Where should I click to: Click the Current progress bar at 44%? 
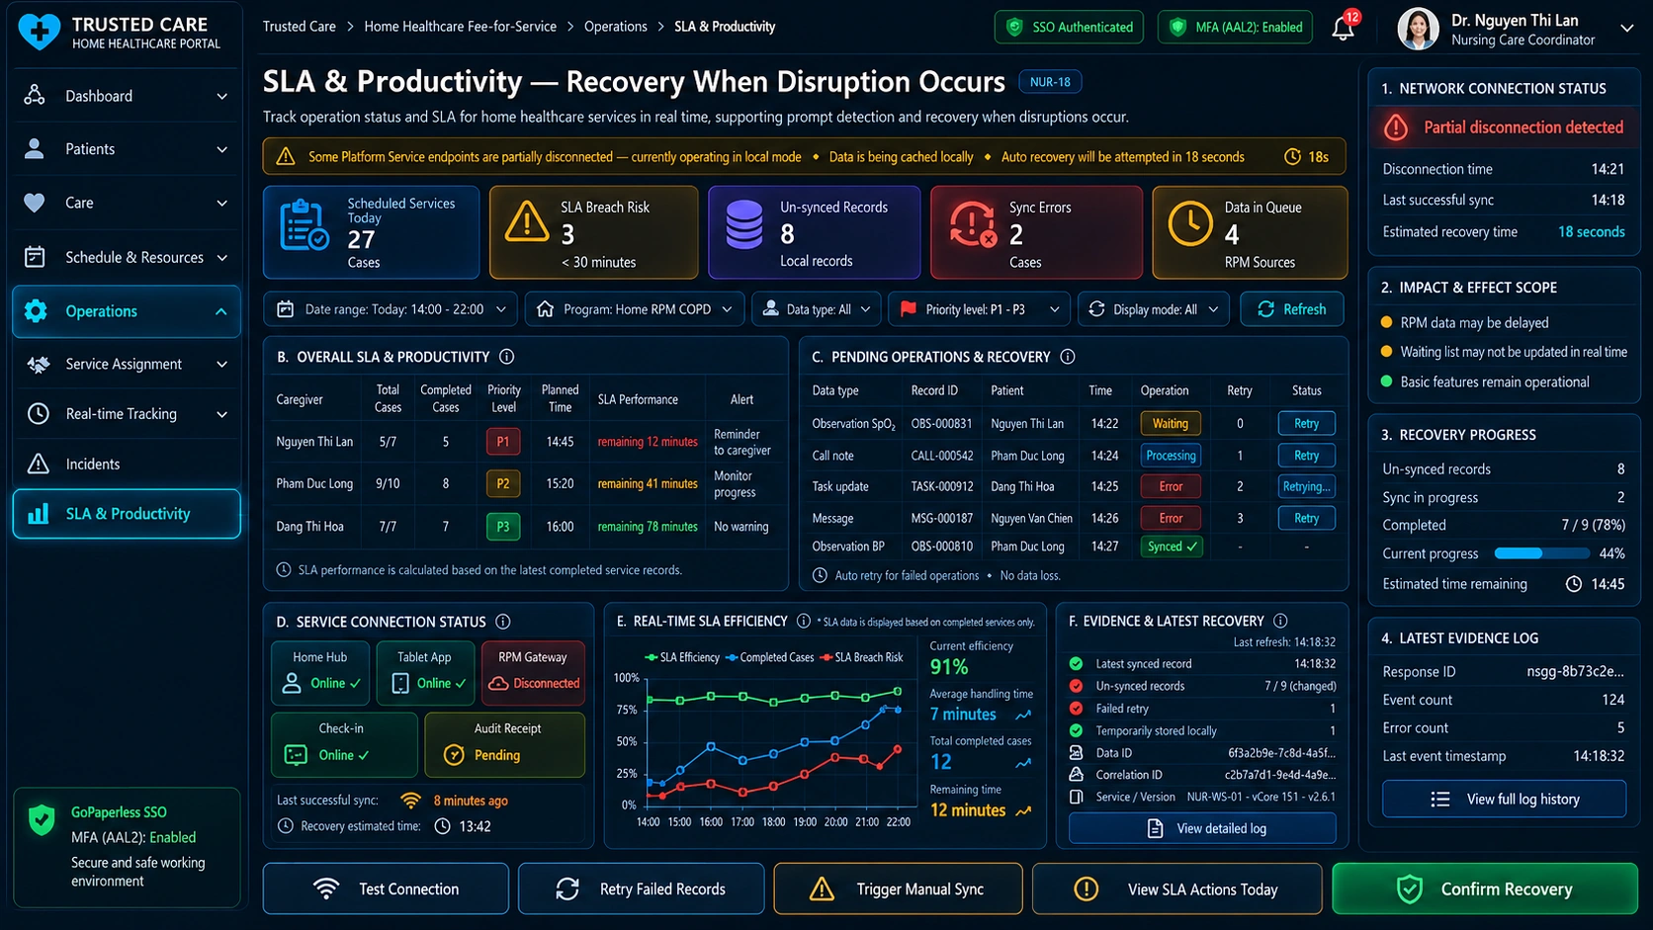coord(1540,553)
